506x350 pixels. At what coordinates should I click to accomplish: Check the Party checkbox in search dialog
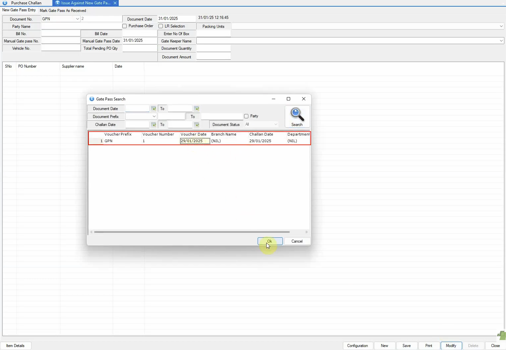pos(246,116)
